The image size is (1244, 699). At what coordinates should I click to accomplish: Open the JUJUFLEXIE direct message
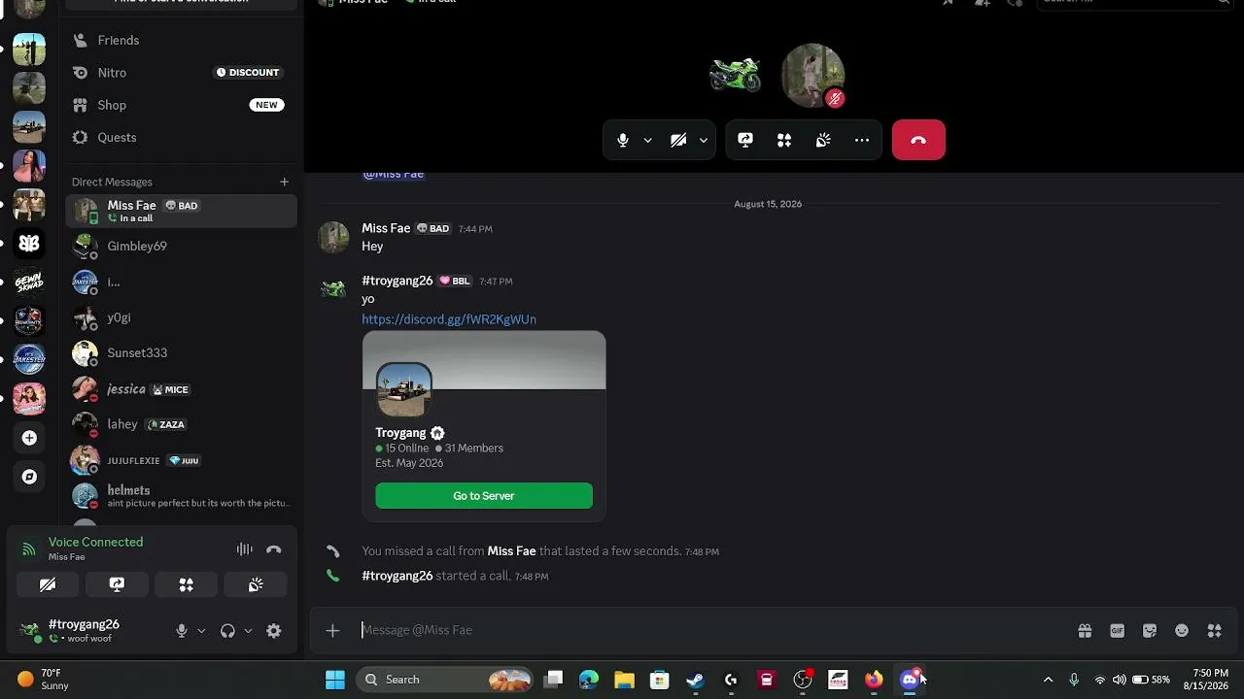(181, 460)
